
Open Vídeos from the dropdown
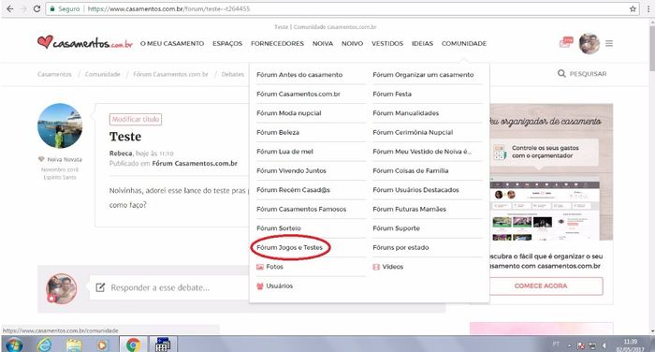pos(388,267)
